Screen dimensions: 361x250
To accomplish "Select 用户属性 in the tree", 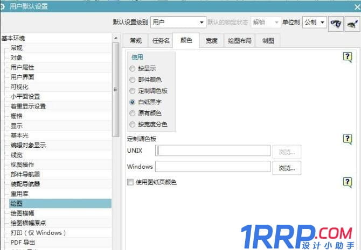I will coord(22,68).
